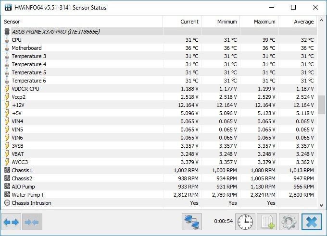Minimize the HWiNFO64 Sensor Status window
This screenshot has width=327, height=236.
272,7
